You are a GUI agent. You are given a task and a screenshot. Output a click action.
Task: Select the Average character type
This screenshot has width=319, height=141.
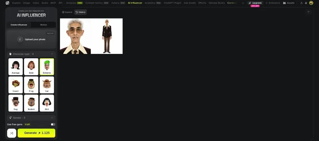(16, 67)
